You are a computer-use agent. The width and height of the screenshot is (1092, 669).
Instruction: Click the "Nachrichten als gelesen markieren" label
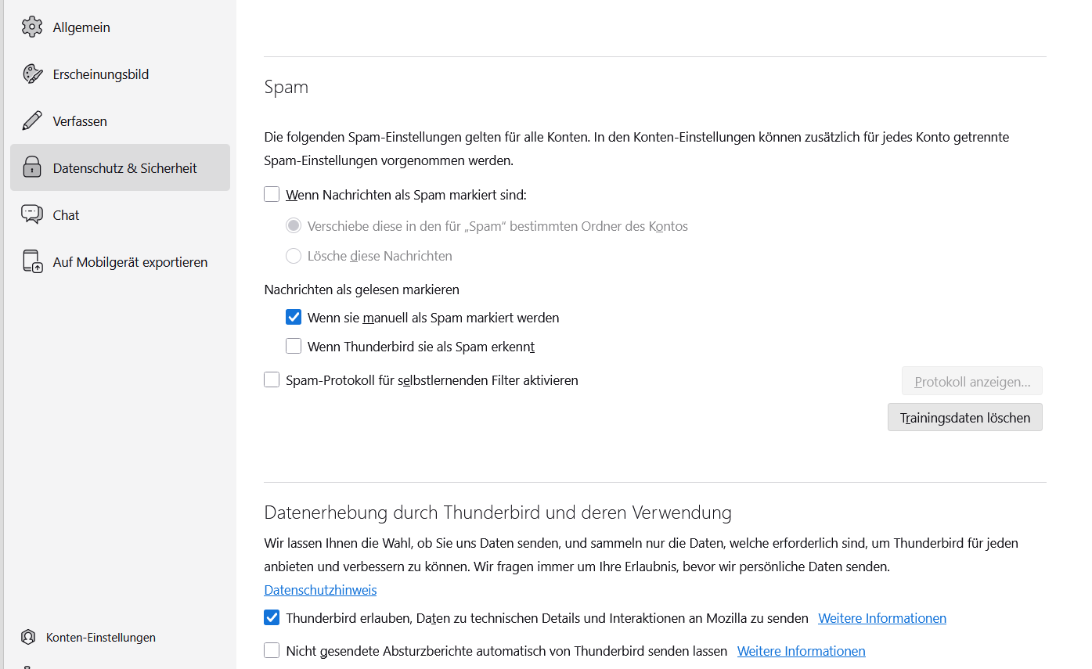tap(362, 290)
